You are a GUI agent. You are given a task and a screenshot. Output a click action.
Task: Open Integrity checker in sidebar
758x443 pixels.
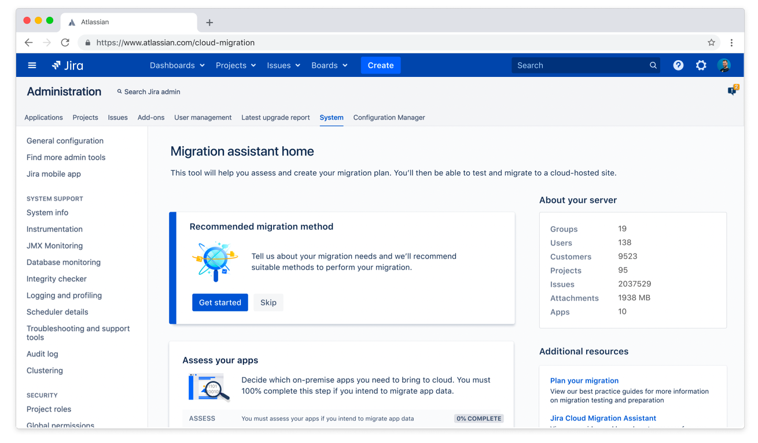[x=57, y=279]
